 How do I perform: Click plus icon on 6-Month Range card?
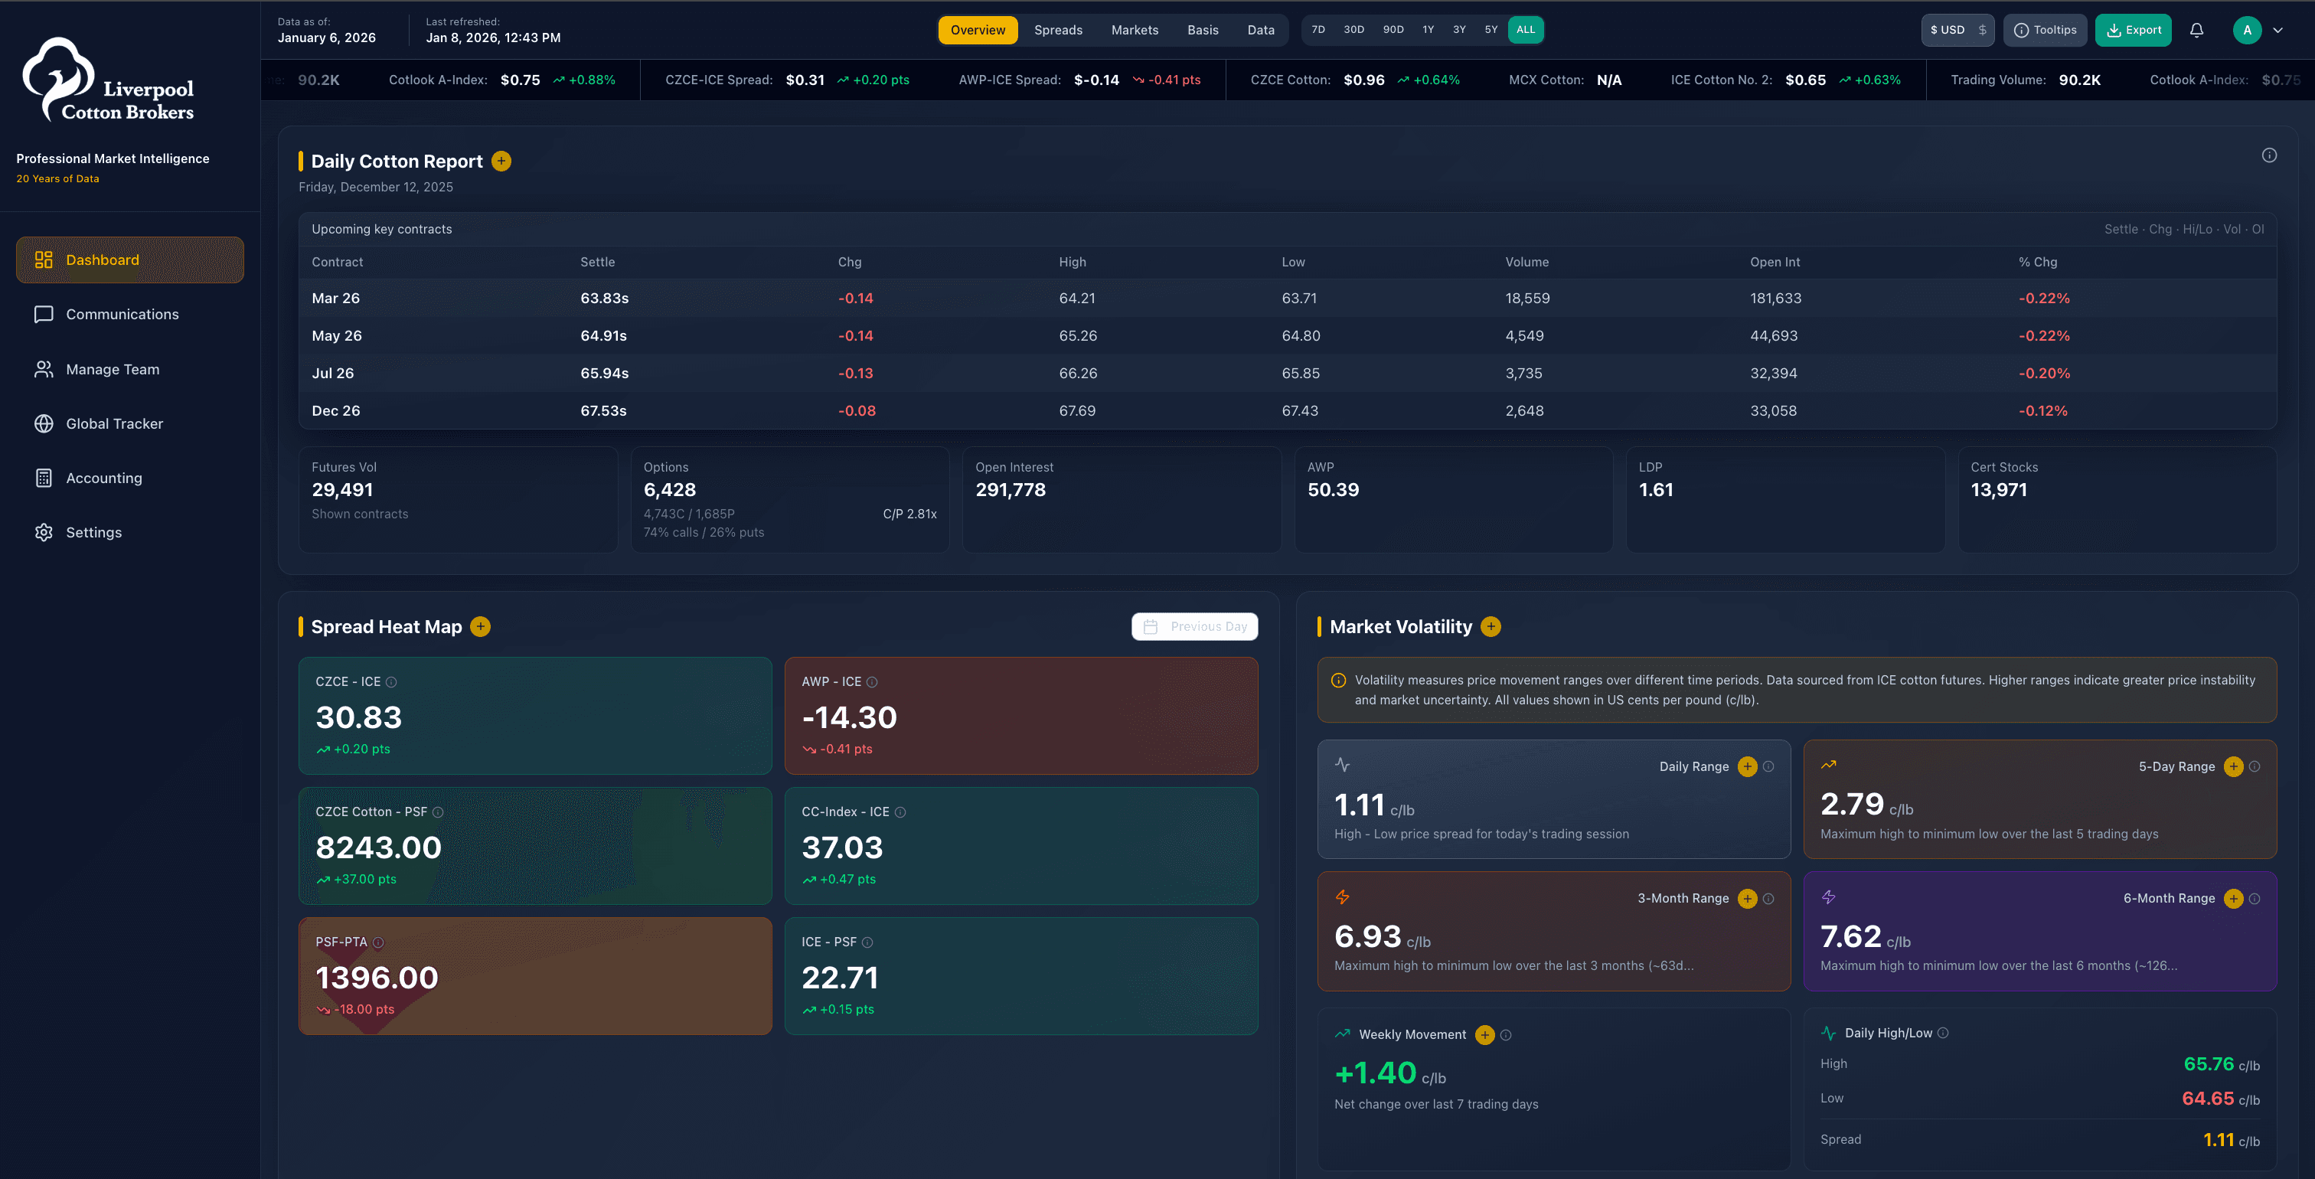click(2233, 899)
